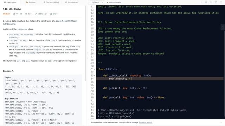This screenshot has height=126, width=225.
Task: View the Submissions tab
Action: click(72, 2)
